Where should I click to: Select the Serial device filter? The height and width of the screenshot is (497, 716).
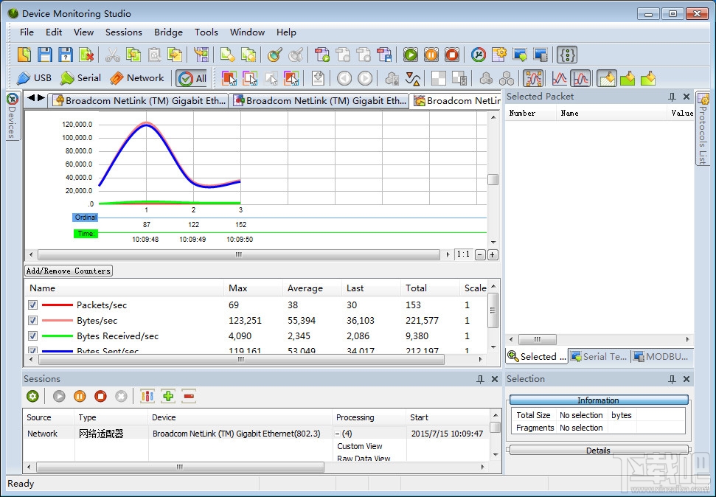click(80, 78)
